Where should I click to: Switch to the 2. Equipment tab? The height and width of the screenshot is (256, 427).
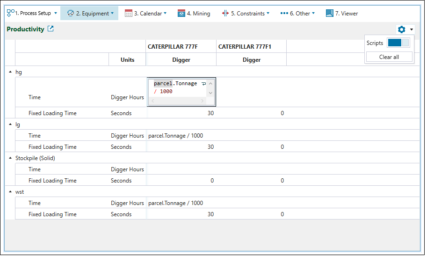(89, 13)
